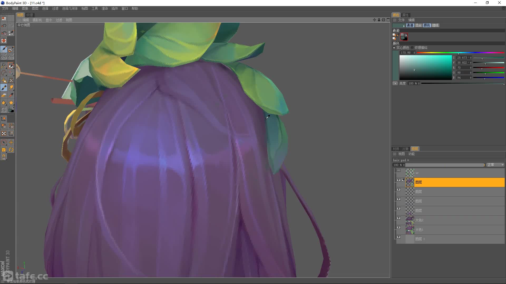Select the live selection arrow tool
506x284 pixels.
click(x=4, y=143)
